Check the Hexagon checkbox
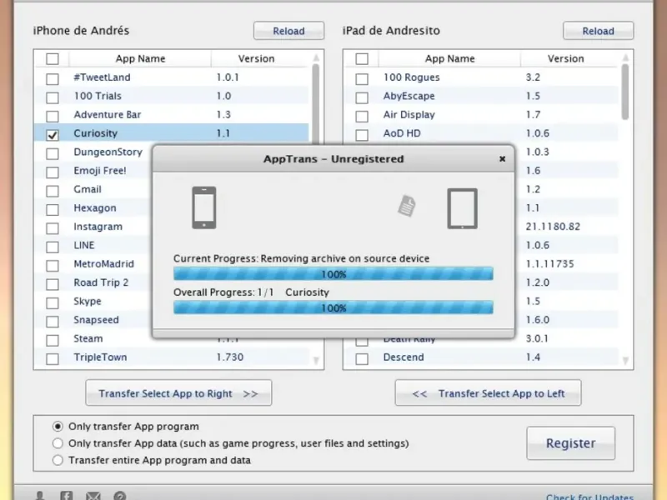This screenshot has height=500, width=667. point(53,210)
